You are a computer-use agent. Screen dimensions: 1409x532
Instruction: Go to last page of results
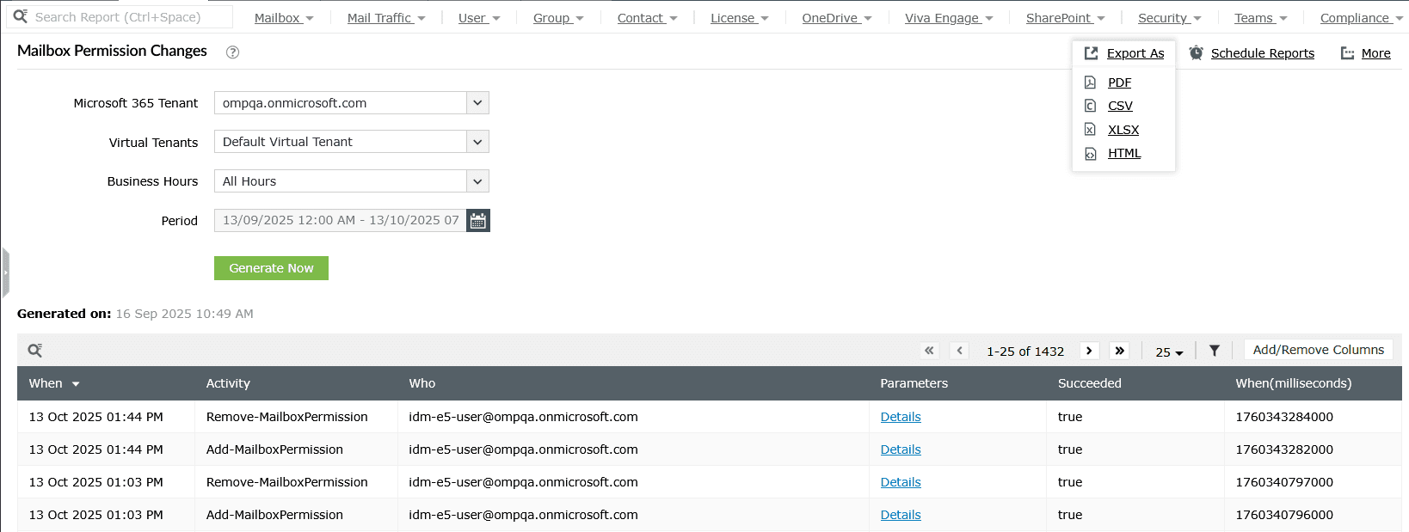pos(1119,351)
